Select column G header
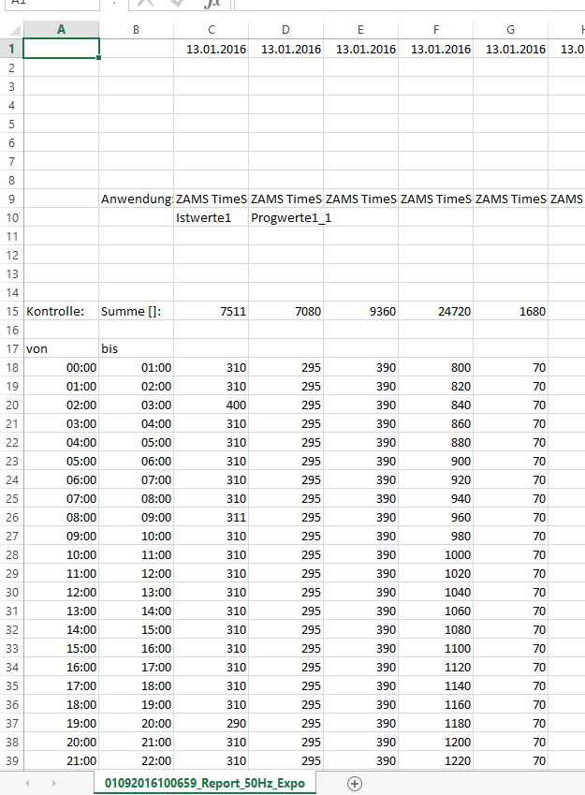This screenshot has width=585, height=795. (510, 30)
